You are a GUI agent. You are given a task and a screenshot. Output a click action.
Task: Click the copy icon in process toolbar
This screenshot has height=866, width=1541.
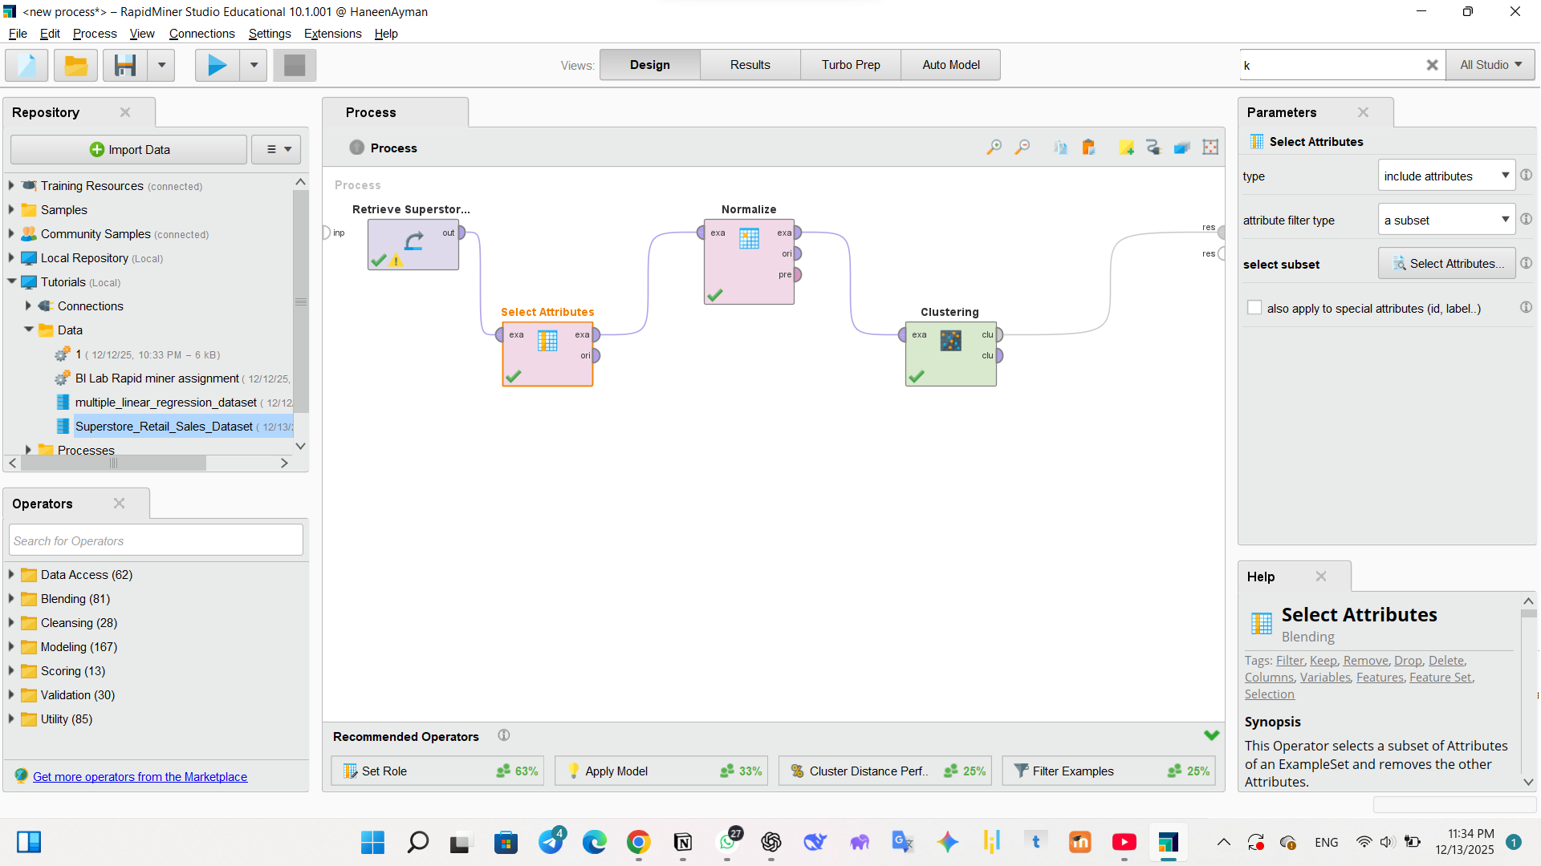pos(1060,148)
